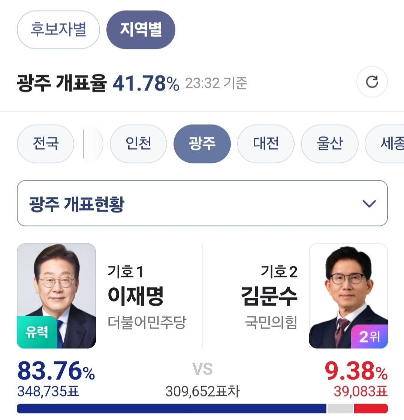
Task: Select the 전국 region tab
Action: [46, 144]
